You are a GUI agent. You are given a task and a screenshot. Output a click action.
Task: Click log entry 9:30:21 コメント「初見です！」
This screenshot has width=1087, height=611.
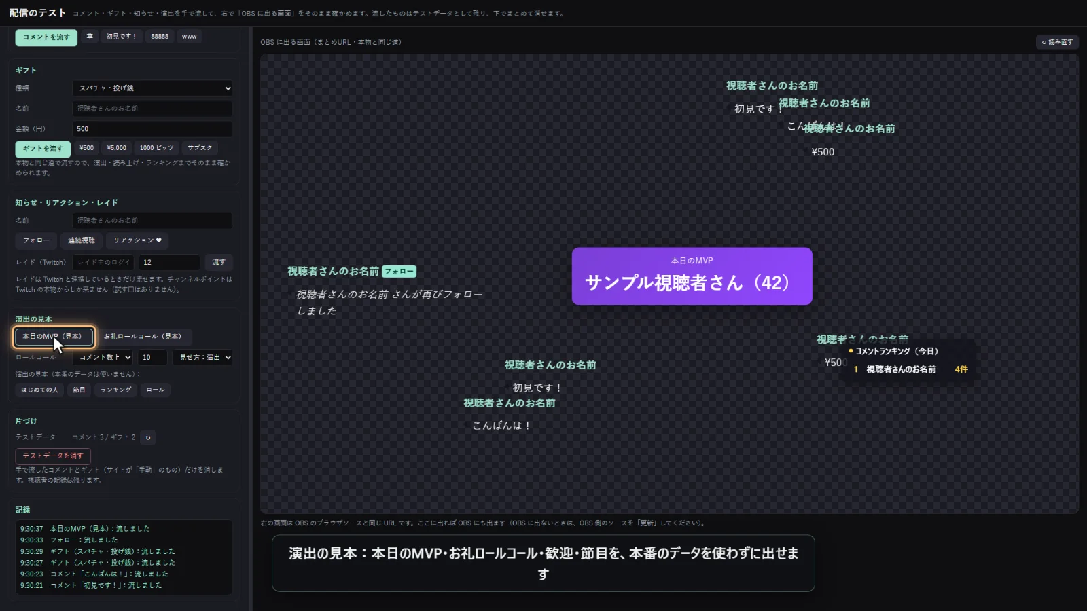[x=91, y=585]
